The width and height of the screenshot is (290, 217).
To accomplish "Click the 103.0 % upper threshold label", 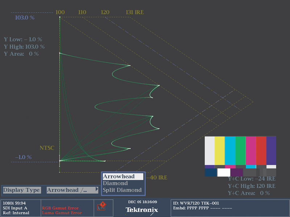I will (25, 17).
